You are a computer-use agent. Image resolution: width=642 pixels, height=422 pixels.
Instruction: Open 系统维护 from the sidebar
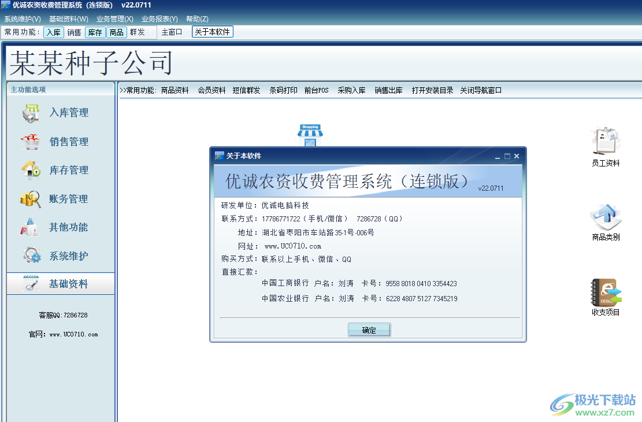(68, 256)
